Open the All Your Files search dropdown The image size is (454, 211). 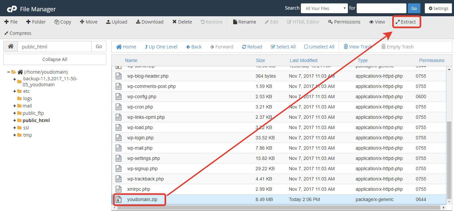[324, 8]
